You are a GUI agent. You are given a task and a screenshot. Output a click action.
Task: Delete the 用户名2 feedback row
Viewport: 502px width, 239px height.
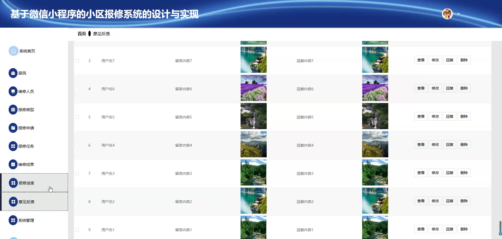[464, 201]
